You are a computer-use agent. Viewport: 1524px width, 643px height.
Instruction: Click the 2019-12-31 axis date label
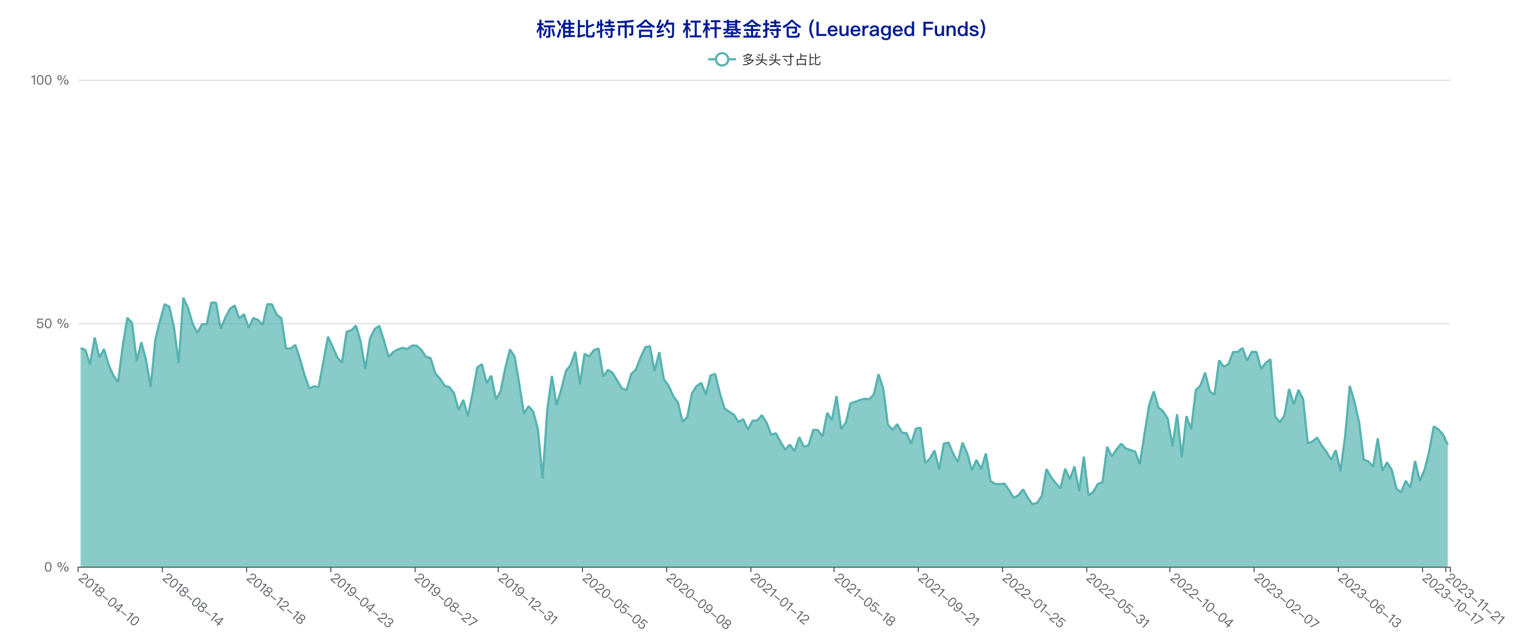pyautogui.click(x=528, y=600)
